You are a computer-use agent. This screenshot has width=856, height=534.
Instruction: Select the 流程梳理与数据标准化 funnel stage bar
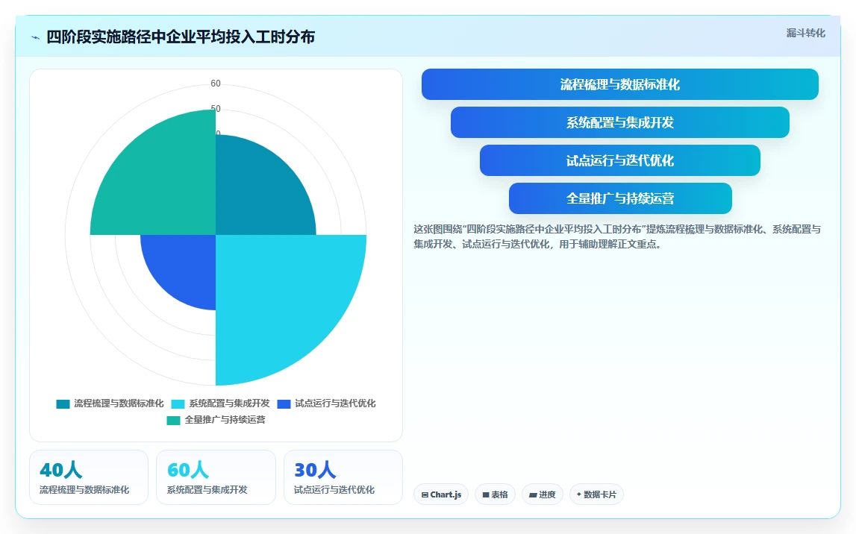619,84
